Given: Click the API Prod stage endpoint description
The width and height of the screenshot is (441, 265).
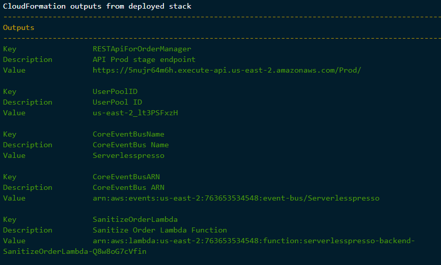Looking at the screenshot, I should (144, 59).
